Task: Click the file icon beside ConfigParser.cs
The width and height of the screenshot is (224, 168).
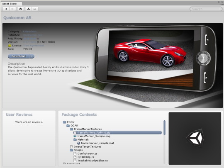Action: 75,153
